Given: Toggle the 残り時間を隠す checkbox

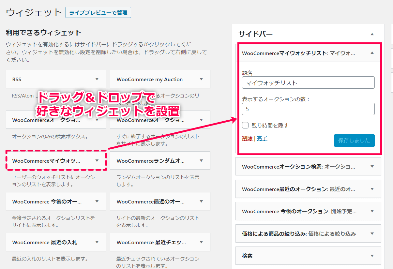Looking at the screenshot, I should click(x=246, y=125).
